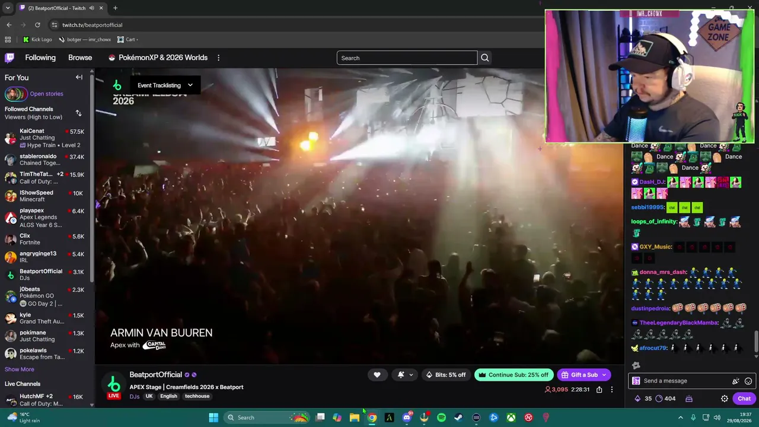Open the DJs category link

point(135,396)
